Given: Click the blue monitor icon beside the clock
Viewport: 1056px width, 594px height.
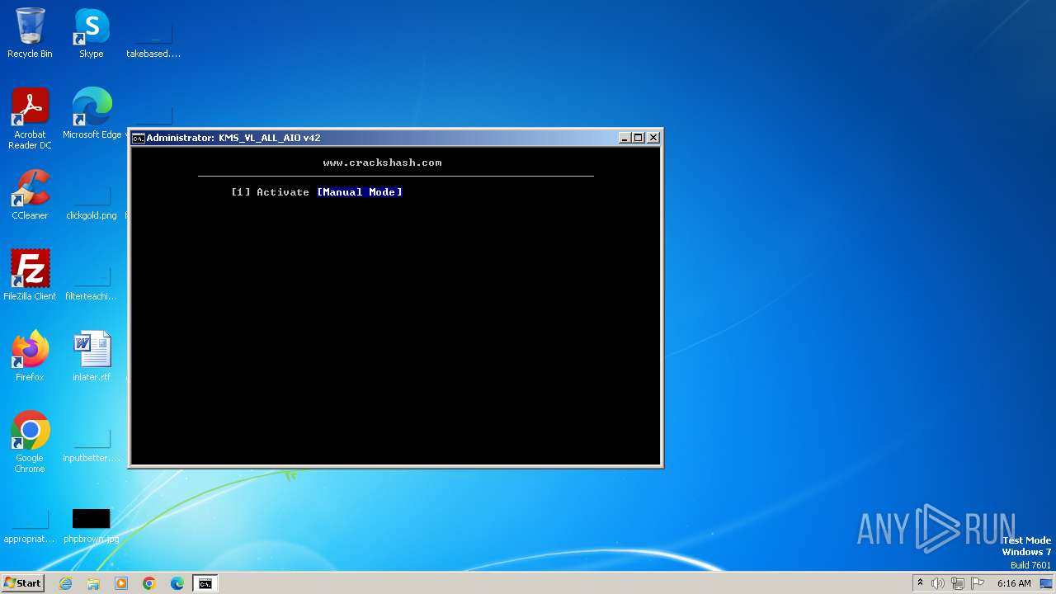Looking at the screenshot, I should [x=1046, y=583].
